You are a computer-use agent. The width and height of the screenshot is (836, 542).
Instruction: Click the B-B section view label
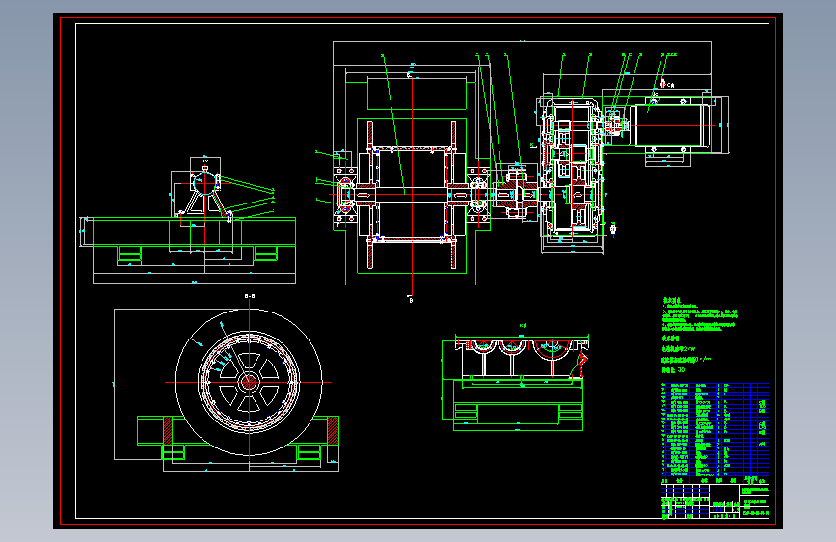[250, 296]
